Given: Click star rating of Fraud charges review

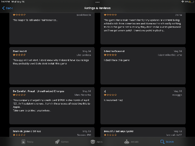Looking at the screenshot, I should point(19,95).
